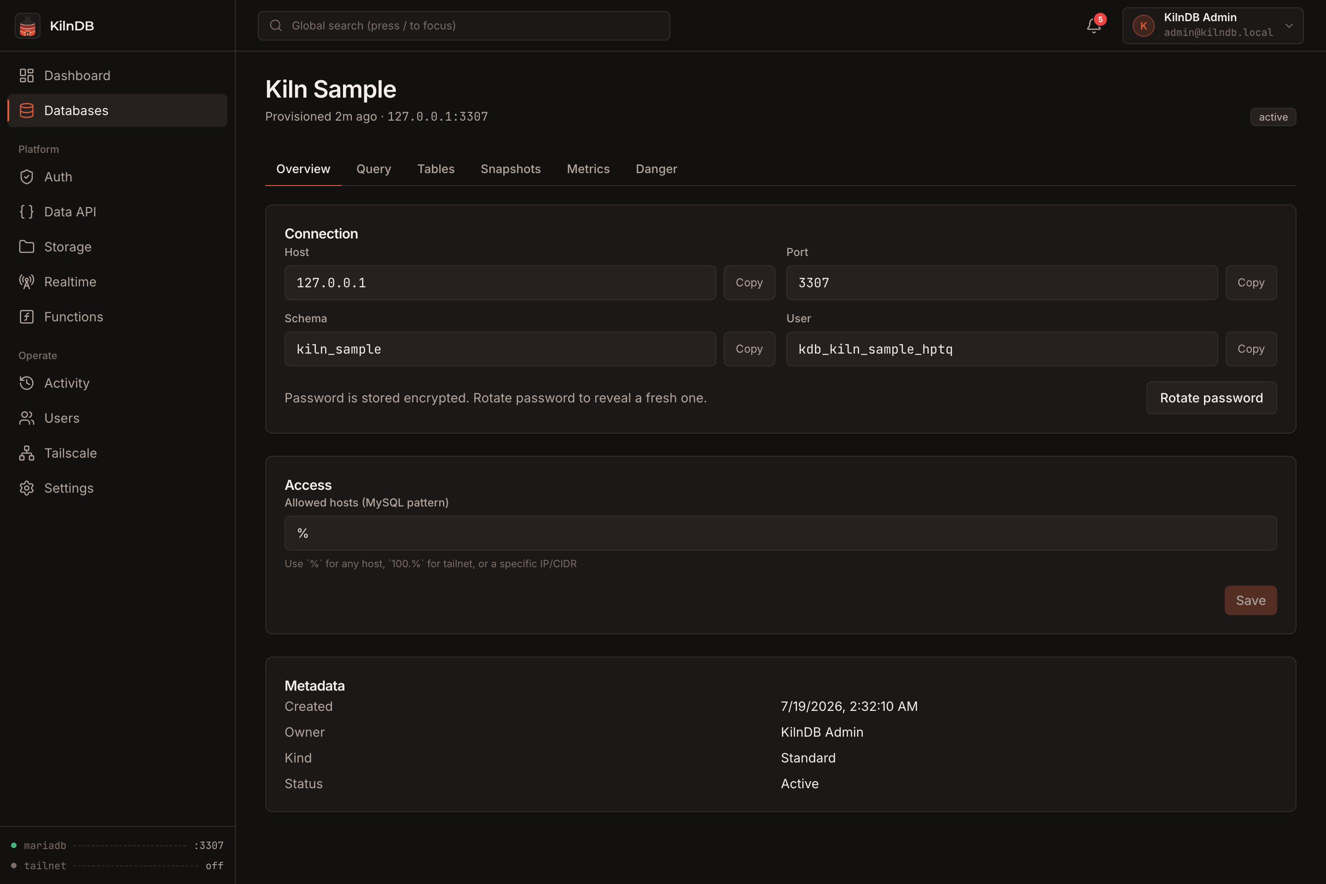Click the Host field 127.0.0.1
This screenshot has width=1326, height=884.
500,283
